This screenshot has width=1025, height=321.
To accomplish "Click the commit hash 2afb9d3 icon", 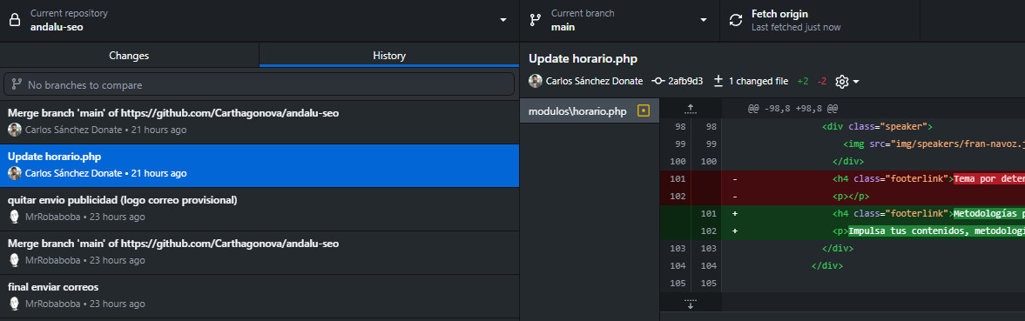I will (658, 82).
